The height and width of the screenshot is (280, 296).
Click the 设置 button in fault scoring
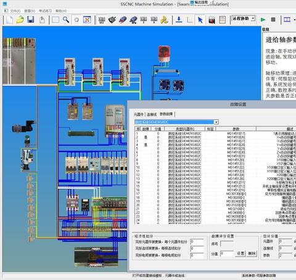click(x=240, y=254)
